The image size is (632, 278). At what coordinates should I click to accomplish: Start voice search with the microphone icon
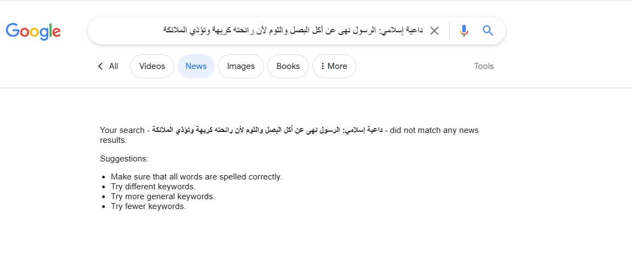[464, 31]
